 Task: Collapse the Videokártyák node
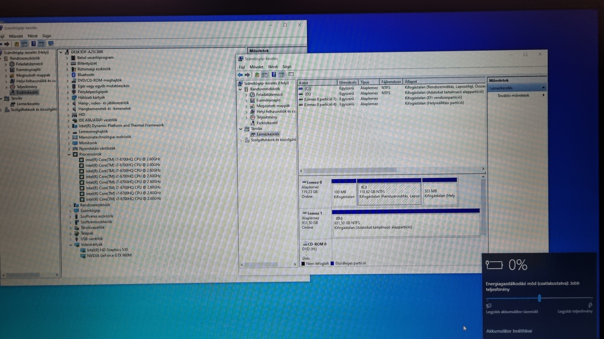(x=71, y=245)
